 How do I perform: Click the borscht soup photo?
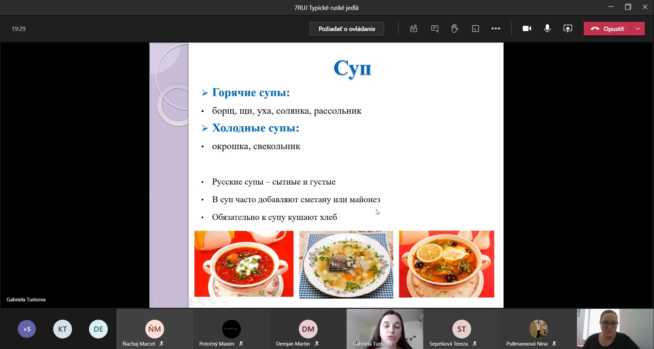point(244,264)
